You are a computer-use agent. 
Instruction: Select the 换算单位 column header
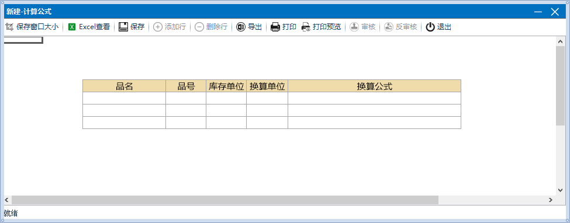267,86
